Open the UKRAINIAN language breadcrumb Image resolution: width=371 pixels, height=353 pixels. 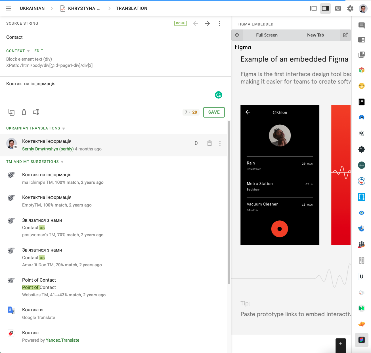coord(32,8)
